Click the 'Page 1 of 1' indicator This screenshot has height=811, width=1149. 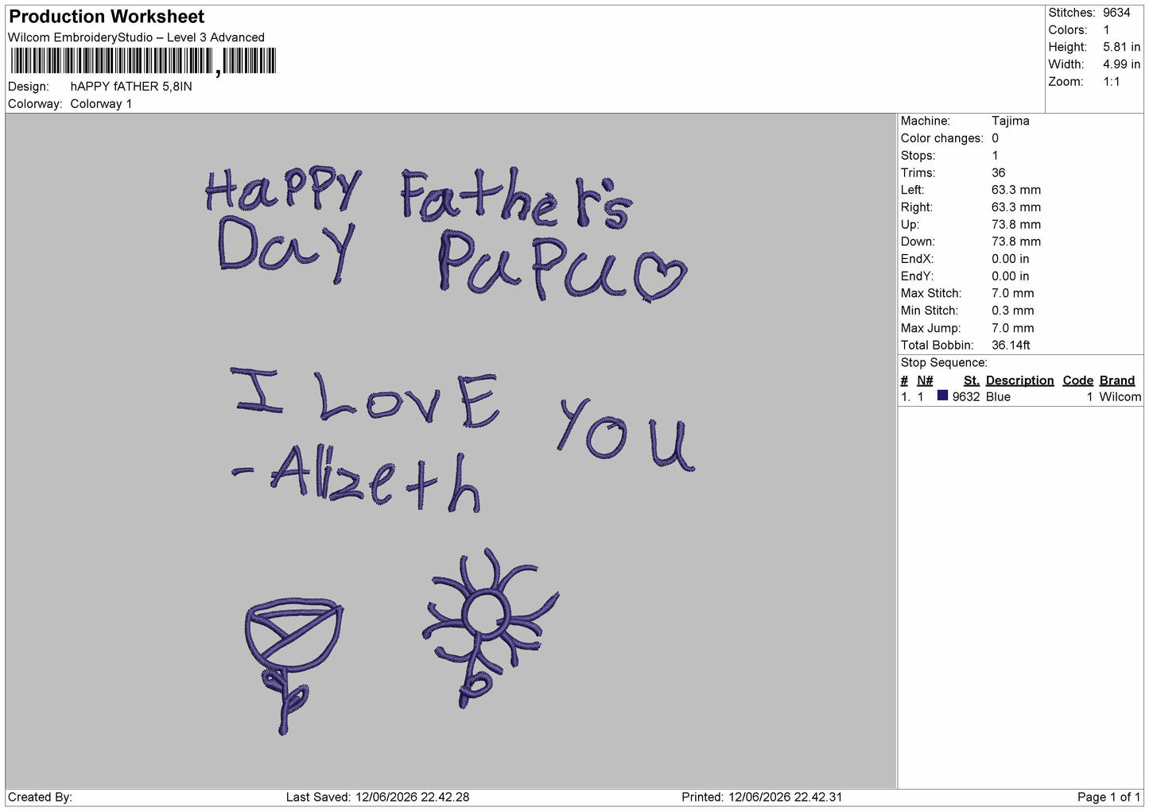pos(1108,797)
